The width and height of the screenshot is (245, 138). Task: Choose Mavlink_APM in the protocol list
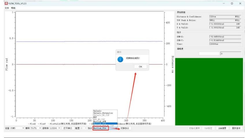[x=105, y=121]
